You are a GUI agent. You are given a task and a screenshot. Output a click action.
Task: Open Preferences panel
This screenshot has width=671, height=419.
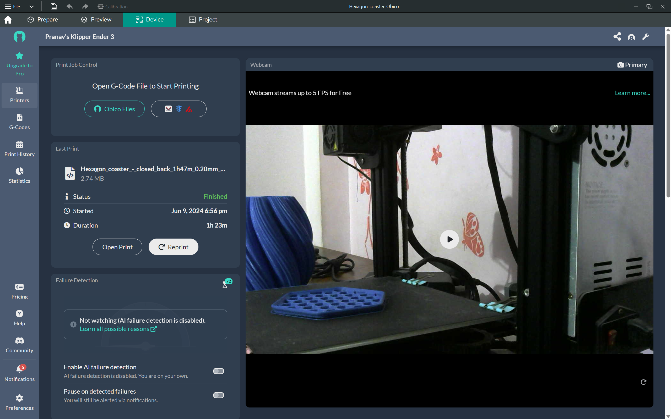(x=19, y=402)
